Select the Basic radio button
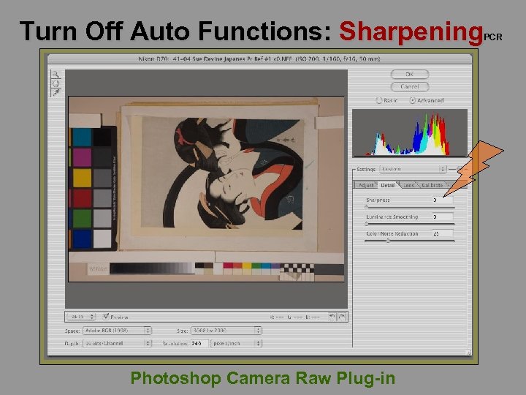 (x=378, y=100)
